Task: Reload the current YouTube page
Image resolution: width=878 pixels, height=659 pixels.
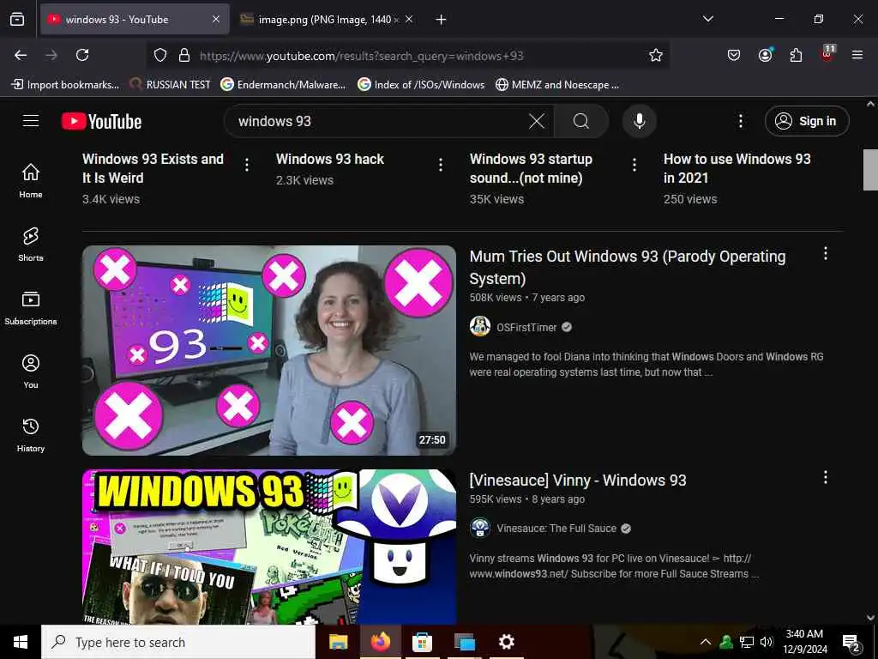Action: click(82, 55)
